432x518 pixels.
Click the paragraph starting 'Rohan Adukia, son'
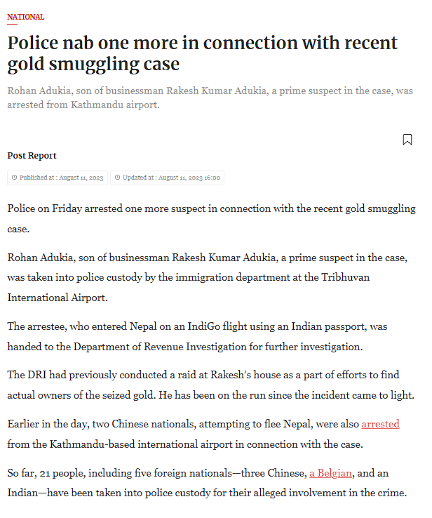coord(207,277)
